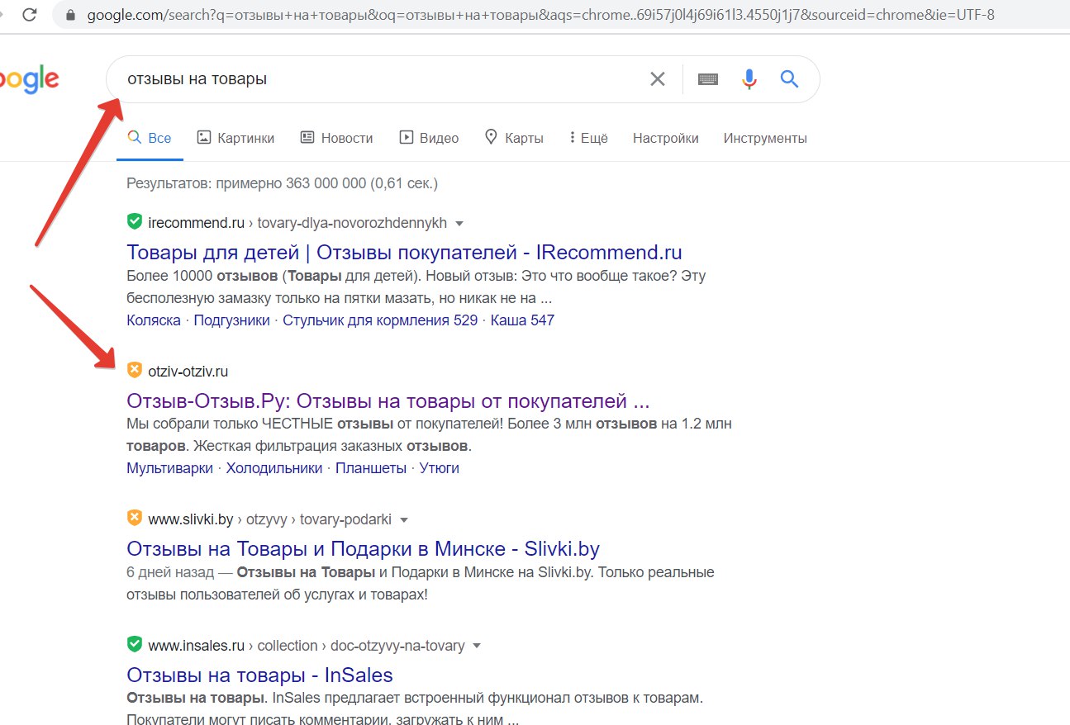This screenshot has width=1070, height=725.
Task: Follow the Мультиварки sitelink
Action: click(x=169, y=468)
